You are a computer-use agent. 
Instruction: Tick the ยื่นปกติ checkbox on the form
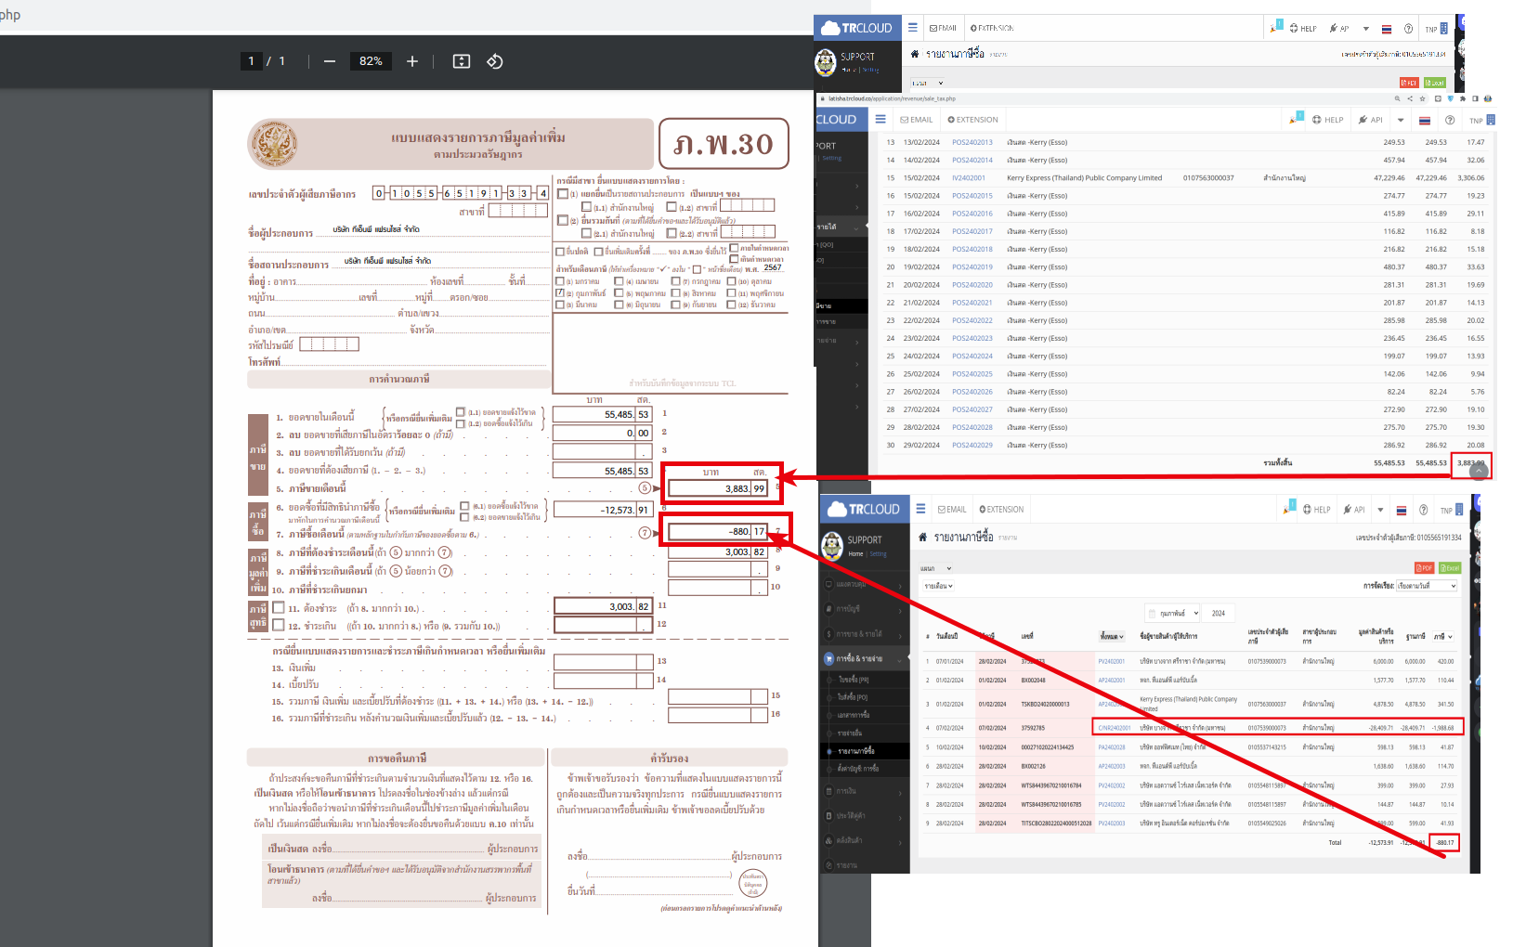point(560,251)
